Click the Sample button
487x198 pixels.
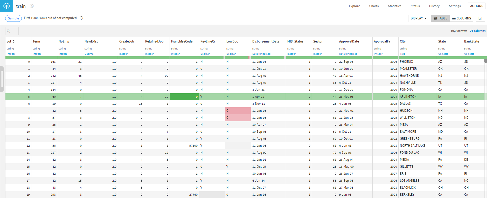click(x=13, y=18)
